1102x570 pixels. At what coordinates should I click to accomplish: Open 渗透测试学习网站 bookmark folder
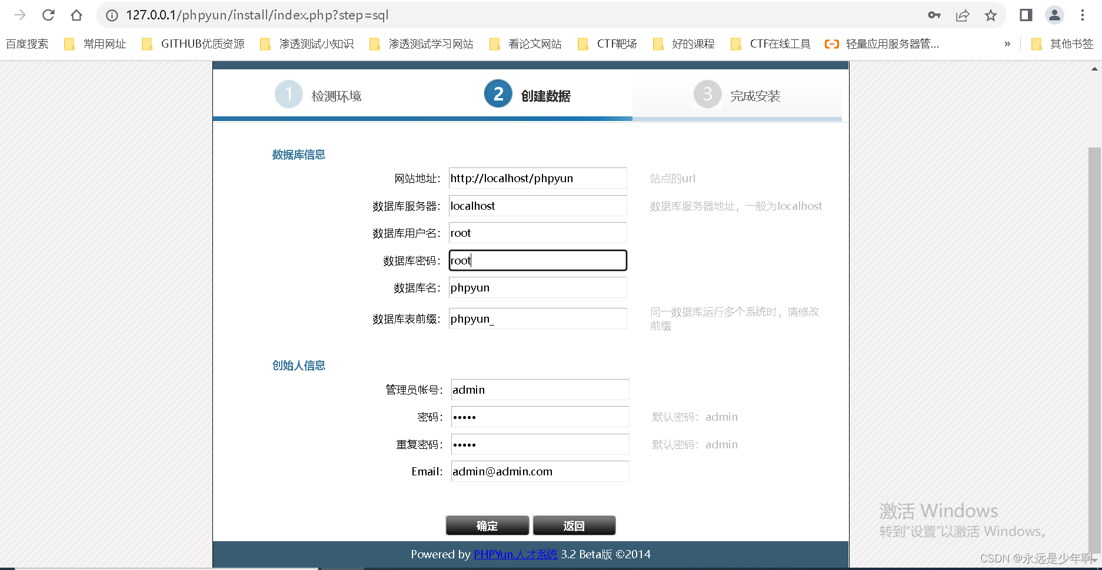click(421, 44)
